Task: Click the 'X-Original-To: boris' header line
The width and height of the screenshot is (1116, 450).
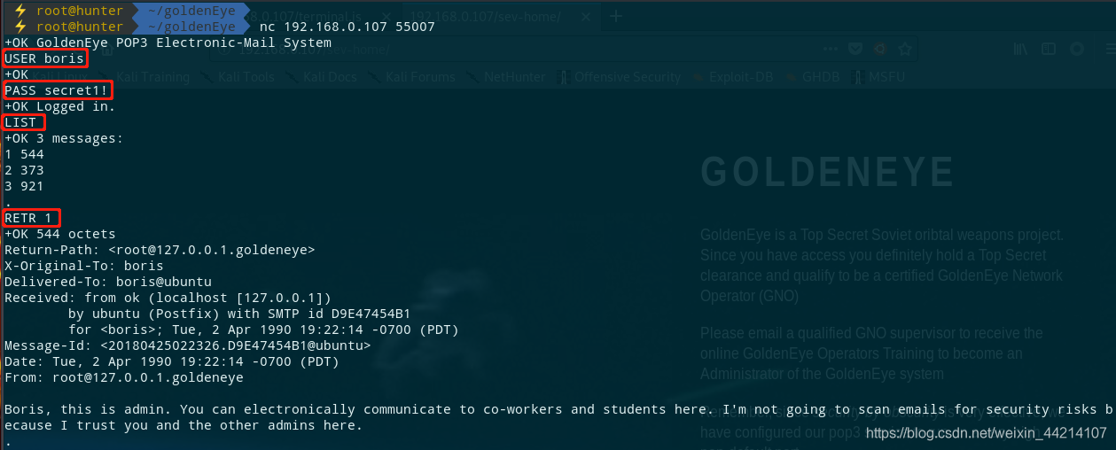Action: pyautogui.click(x=84, y=266)
